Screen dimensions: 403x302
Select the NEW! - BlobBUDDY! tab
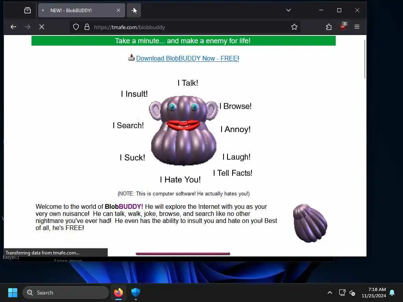point(82,10)
